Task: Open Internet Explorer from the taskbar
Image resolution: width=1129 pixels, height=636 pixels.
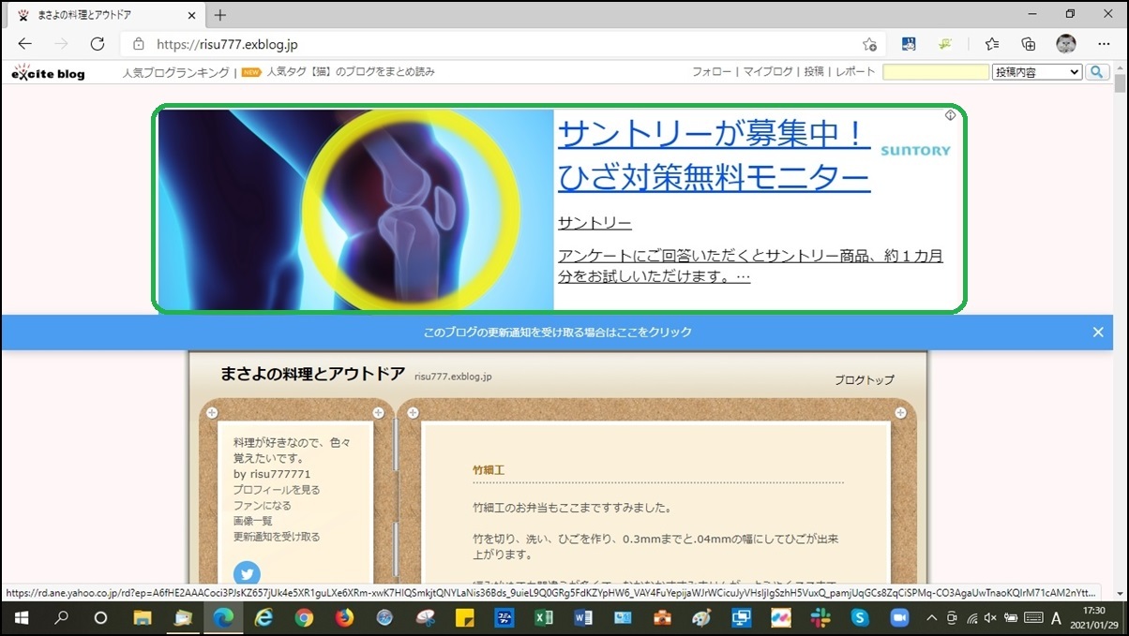Action: (263, 618)
